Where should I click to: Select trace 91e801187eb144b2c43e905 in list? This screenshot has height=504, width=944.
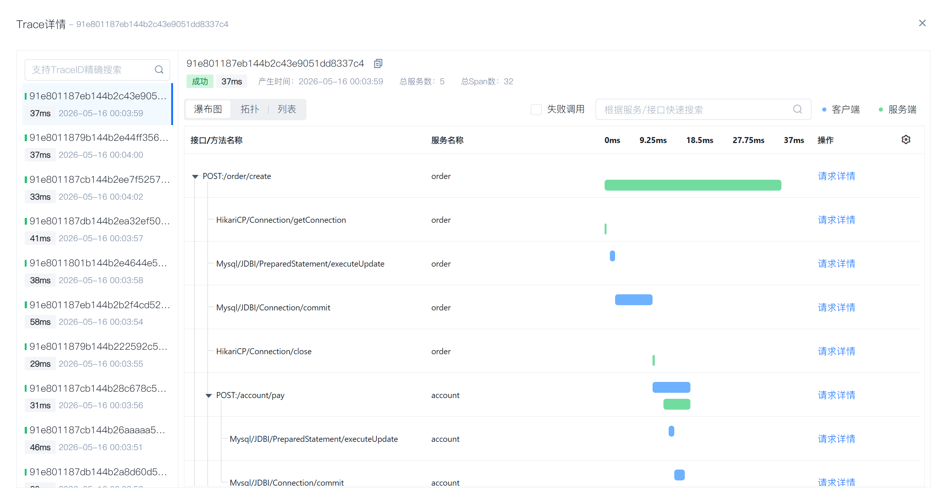tap(97, 104)
